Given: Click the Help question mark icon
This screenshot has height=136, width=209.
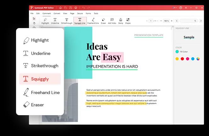Looking at the screenshot, I should [x=181, y=8].
